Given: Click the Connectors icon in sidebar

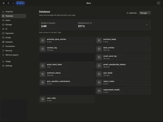Looking at the screenshot, I should coord(3,46).
